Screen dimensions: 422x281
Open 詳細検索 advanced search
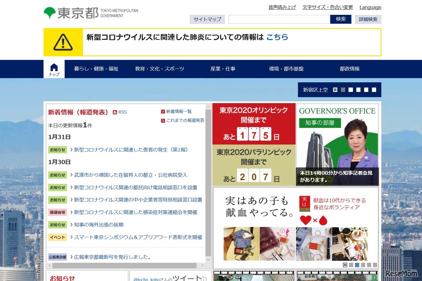368,19
